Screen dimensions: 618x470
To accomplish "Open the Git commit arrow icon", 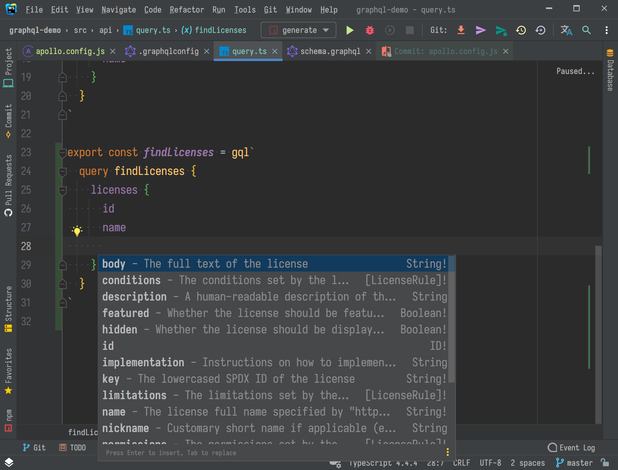I will coord(481,30).
